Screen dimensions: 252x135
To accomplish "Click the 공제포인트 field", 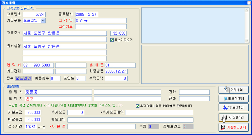I will pyautogui.click(x=188, y=127).
